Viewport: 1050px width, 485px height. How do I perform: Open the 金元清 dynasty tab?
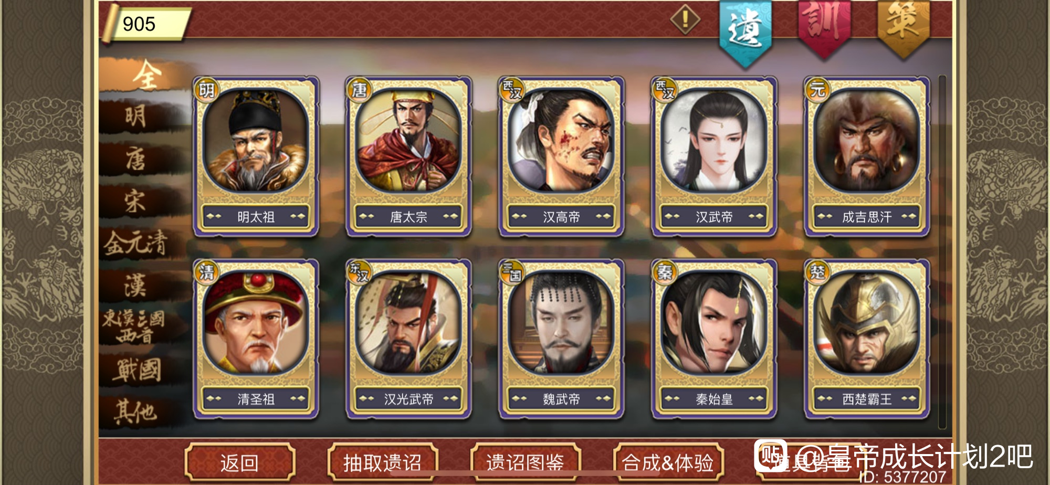(136, 244)
